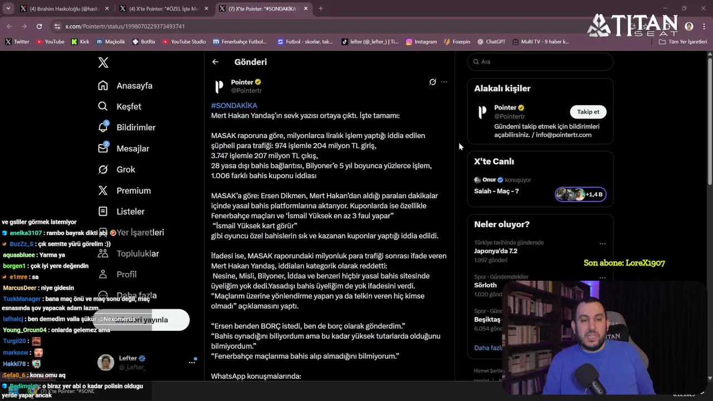Go back with Gönderi arrow
This screenshot has height=401, width=713.
216,62
